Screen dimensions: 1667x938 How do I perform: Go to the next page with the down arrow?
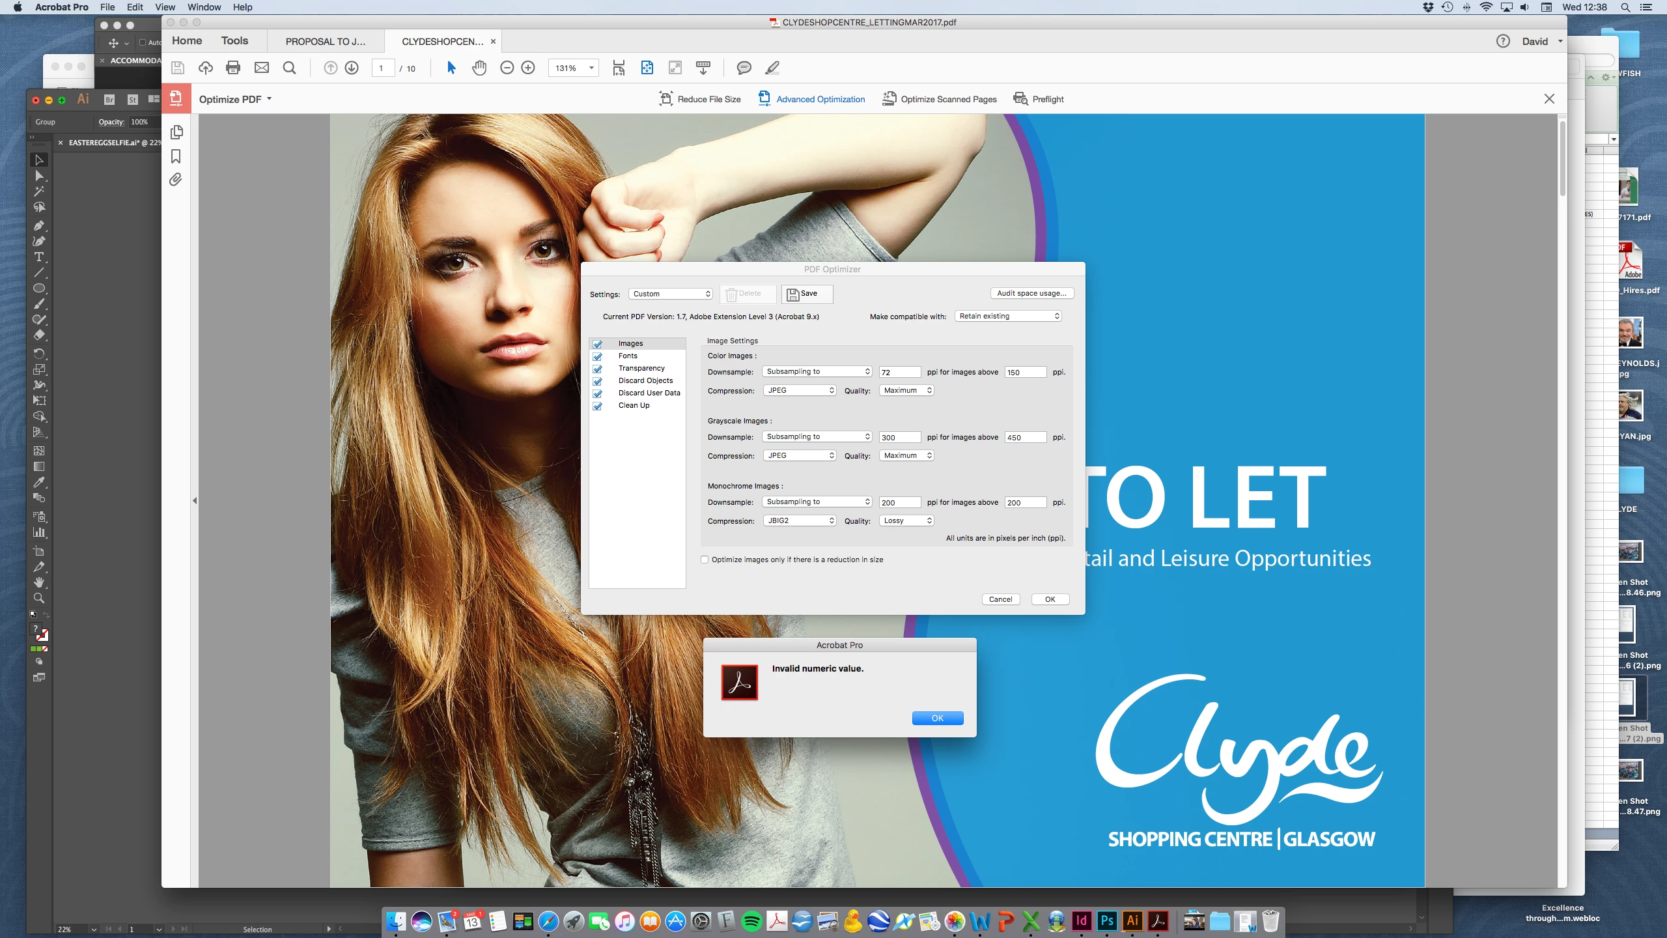click(352, 68)
